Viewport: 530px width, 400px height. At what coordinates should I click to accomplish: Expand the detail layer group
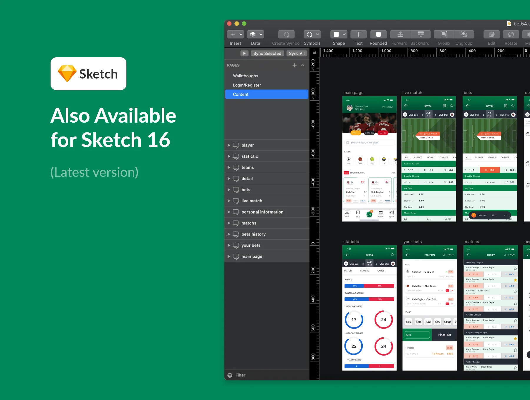[229, 179]
